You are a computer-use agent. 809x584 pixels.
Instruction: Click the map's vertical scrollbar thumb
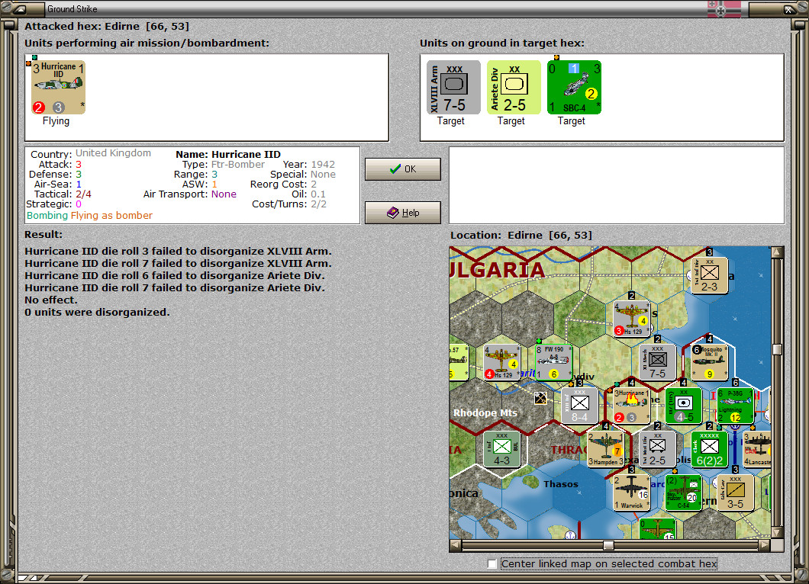coord(778,349)
